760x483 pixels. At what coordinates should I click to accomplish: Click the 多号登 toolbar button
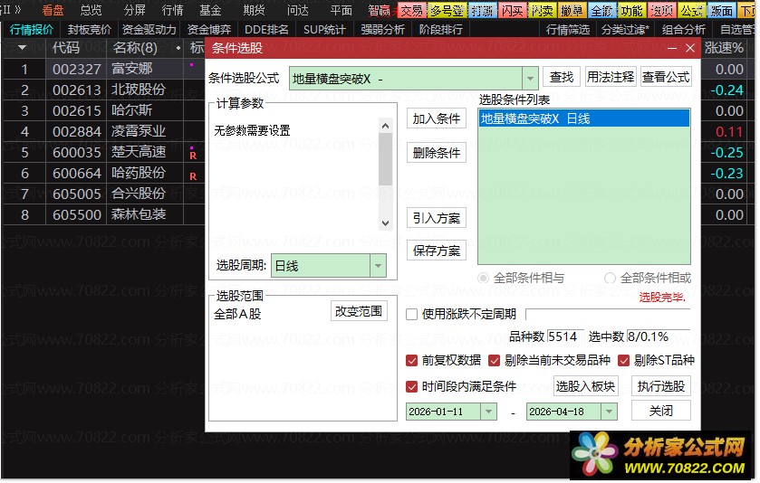point(446,11)
